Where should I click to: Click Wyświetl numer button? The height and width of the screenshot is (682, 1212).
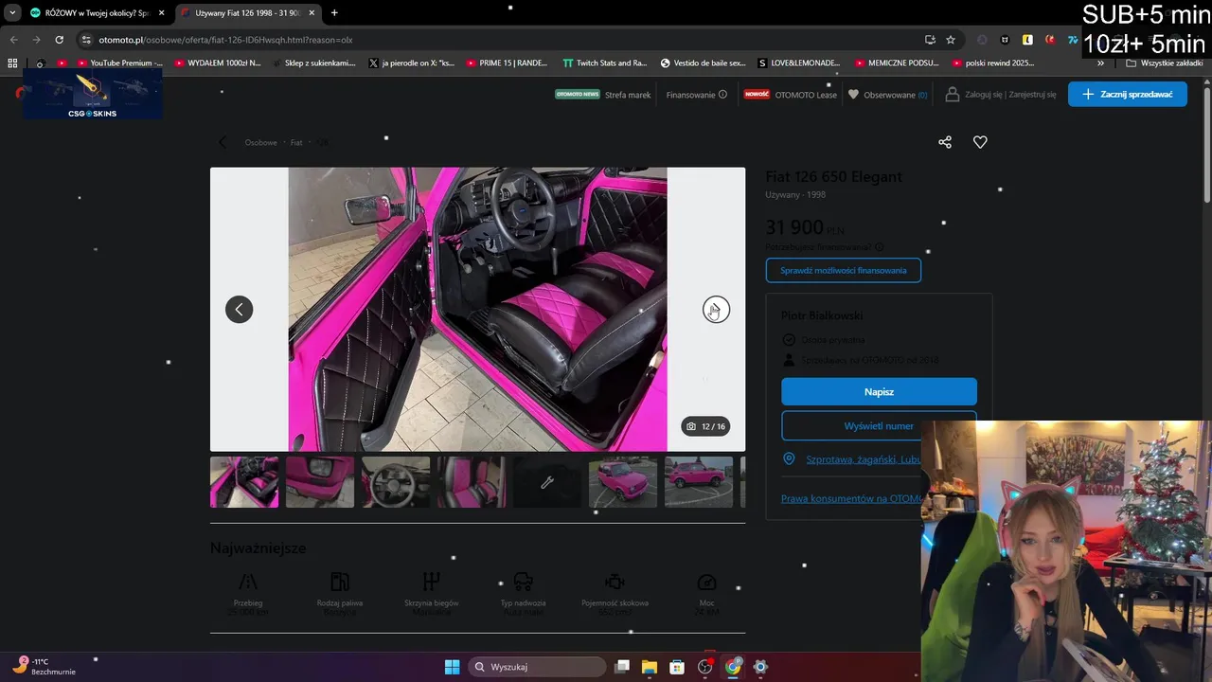879,426
